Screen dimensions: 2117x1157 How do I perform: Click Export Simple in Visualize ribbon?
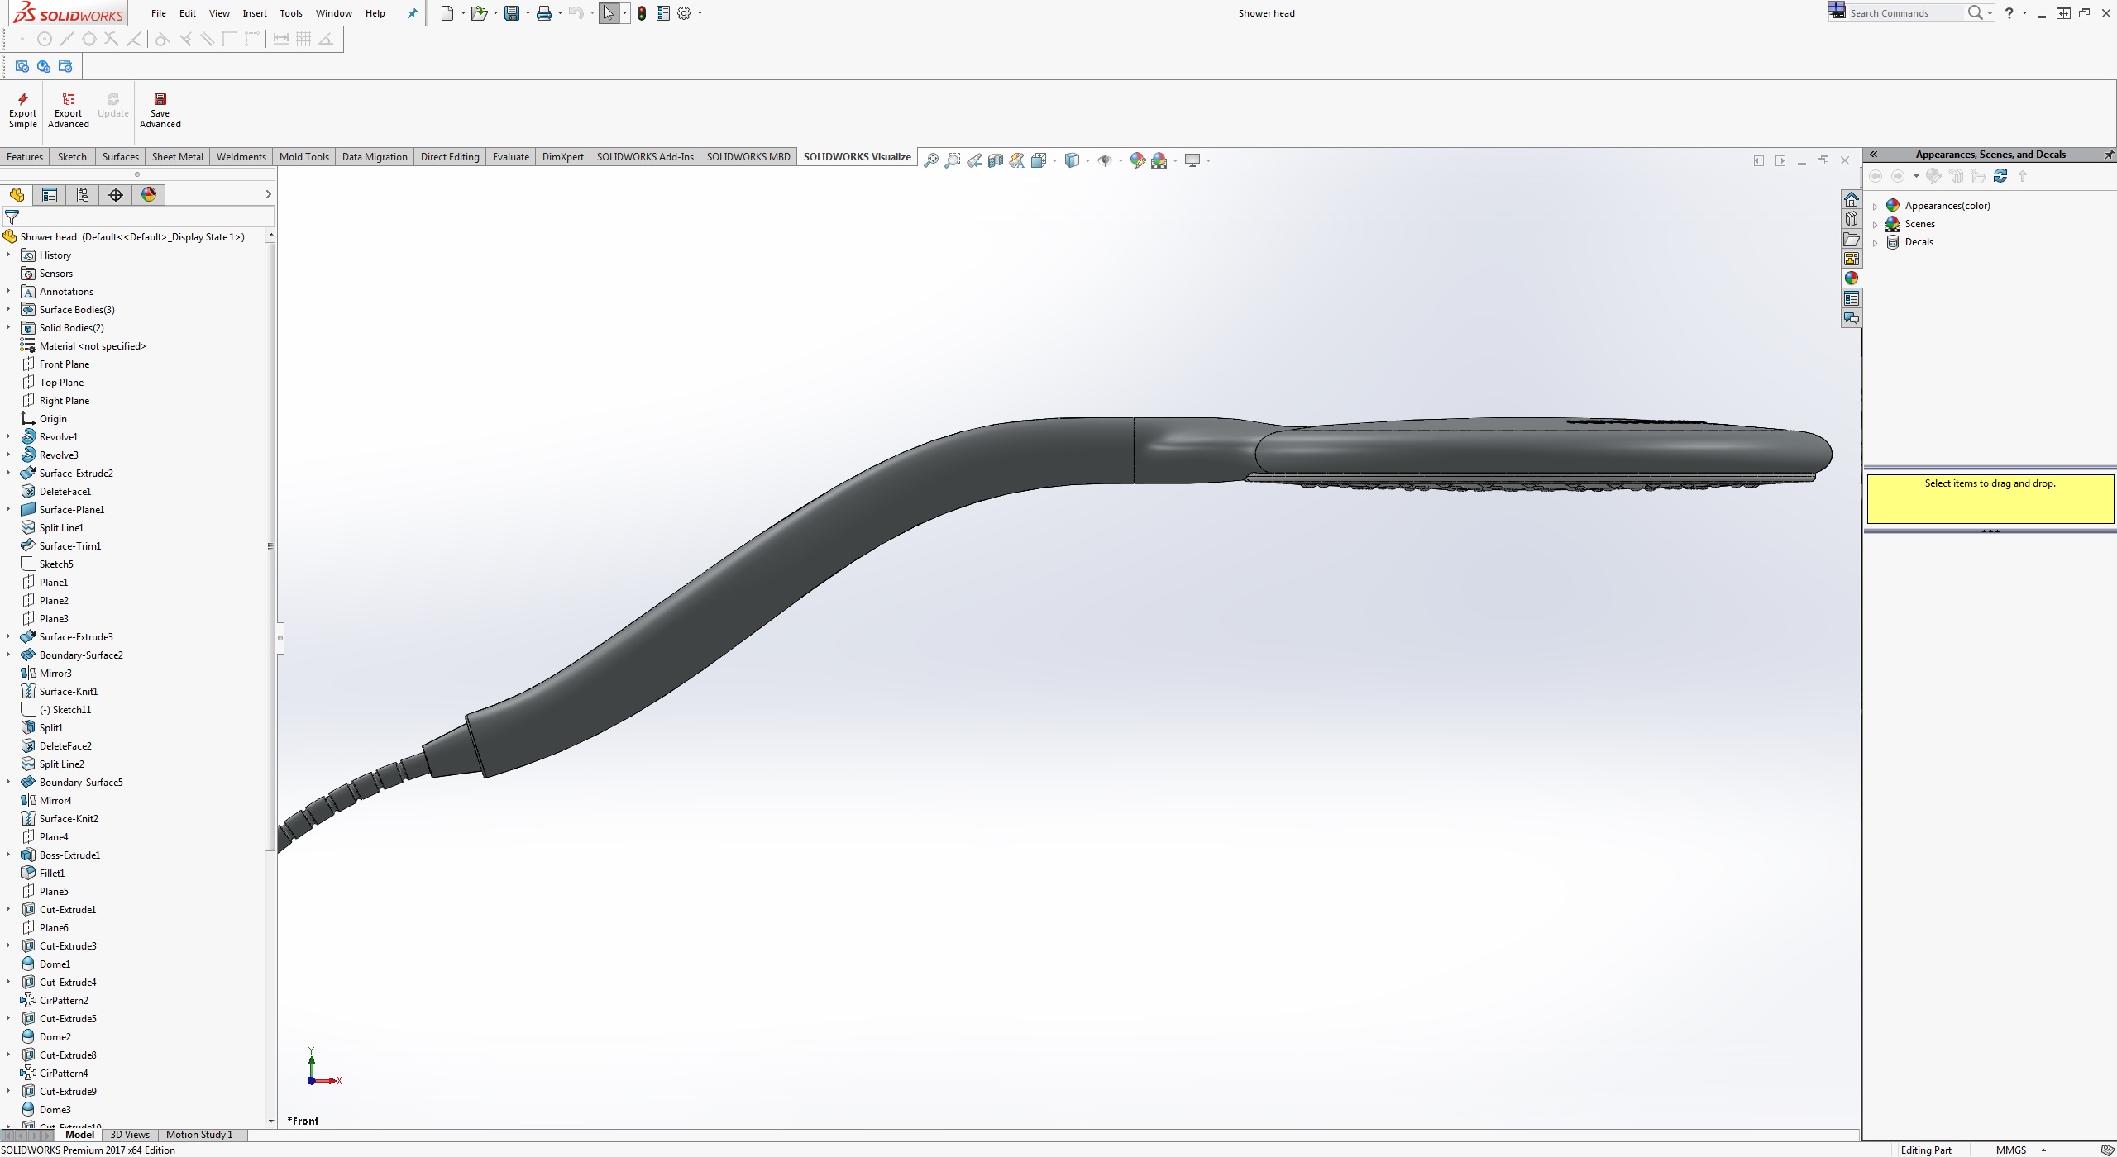tap(22, 110)
